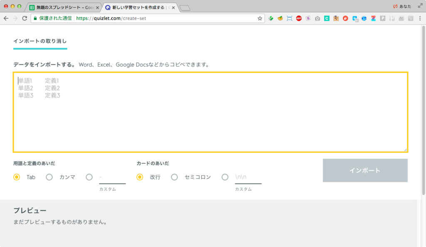Click the fullscreen arrows icon at the window corner

pyautogui.click(x=420, y=6)
